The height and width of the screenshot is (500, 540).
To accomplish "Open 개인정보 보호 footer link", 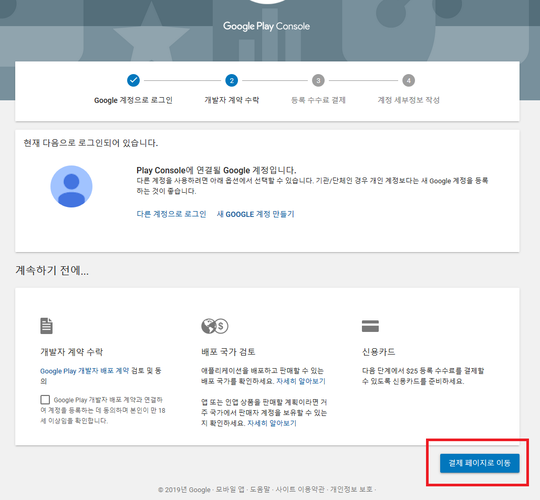I will coord(351,489).
